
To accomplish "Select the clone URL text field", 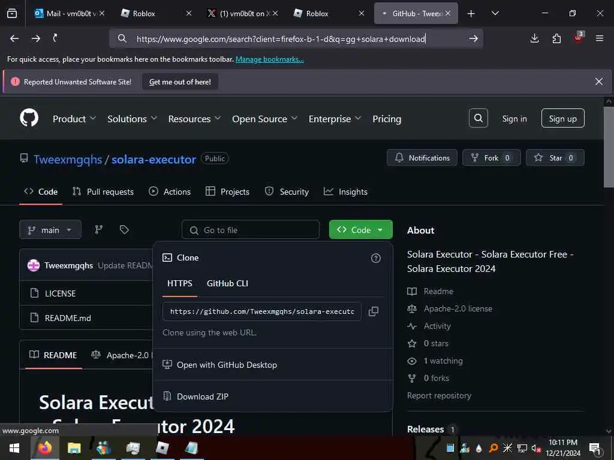I will point(261,311).
